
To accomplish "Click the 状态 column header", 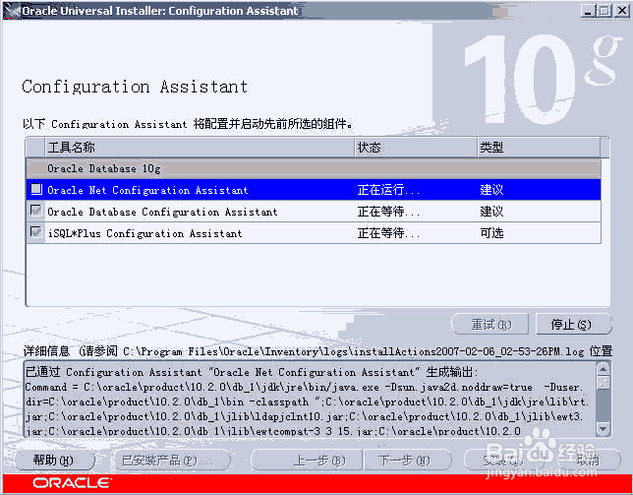I will (416, 147).
